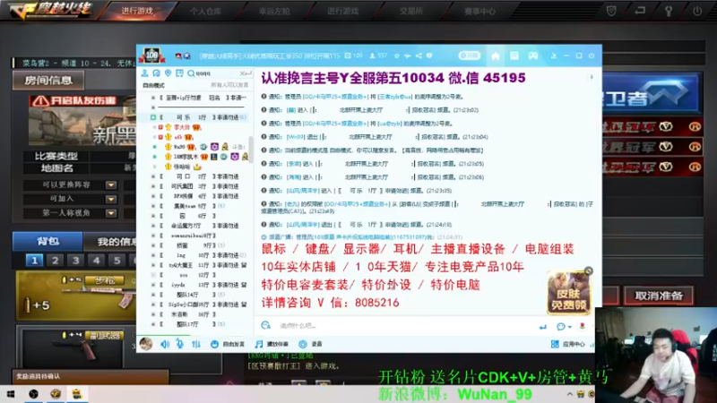The image size is (717, 403).
Task: Click 自由发言 free speech button
Action: tap(228, 344)
